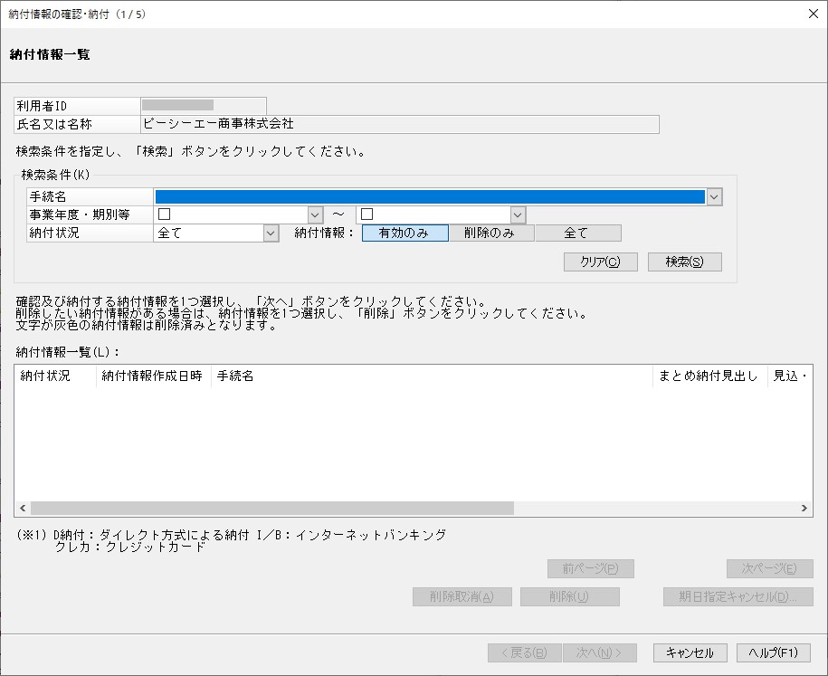This screenshot has width=828, height=676.
Task: Click the まとめ納付見出し column header
Action: 709,376
